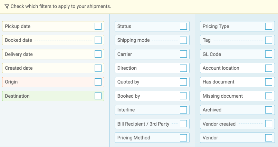Check the Pickup date filter
The height and width of the screenshot is (147, 278).
tap(98, 26)
